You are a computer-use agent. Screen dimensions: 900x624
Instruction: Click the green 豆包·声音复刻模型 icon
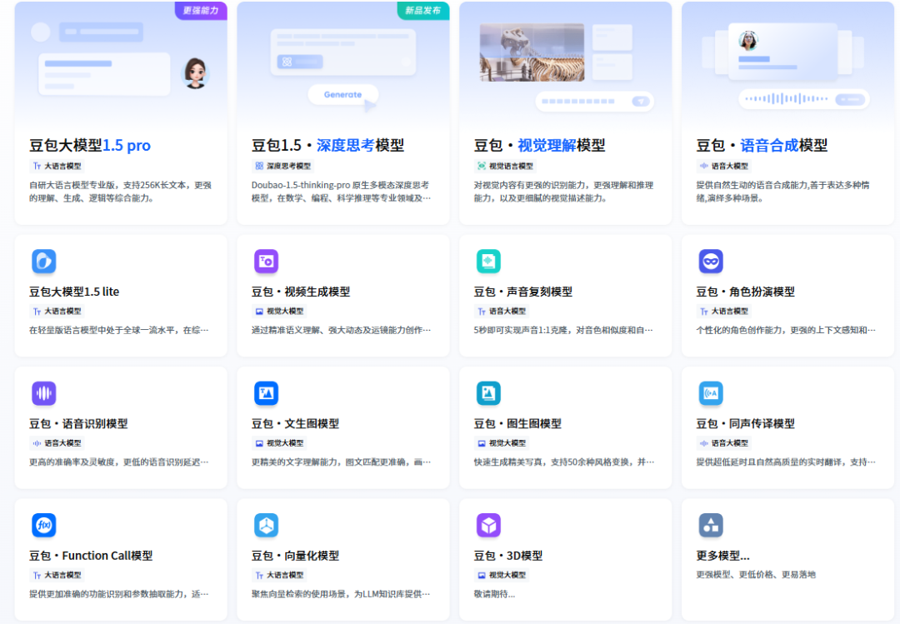pos(488,261)
